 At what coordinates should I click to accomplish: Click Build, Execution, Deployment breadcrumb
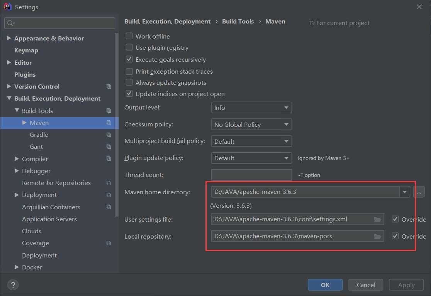pos(167,22)
